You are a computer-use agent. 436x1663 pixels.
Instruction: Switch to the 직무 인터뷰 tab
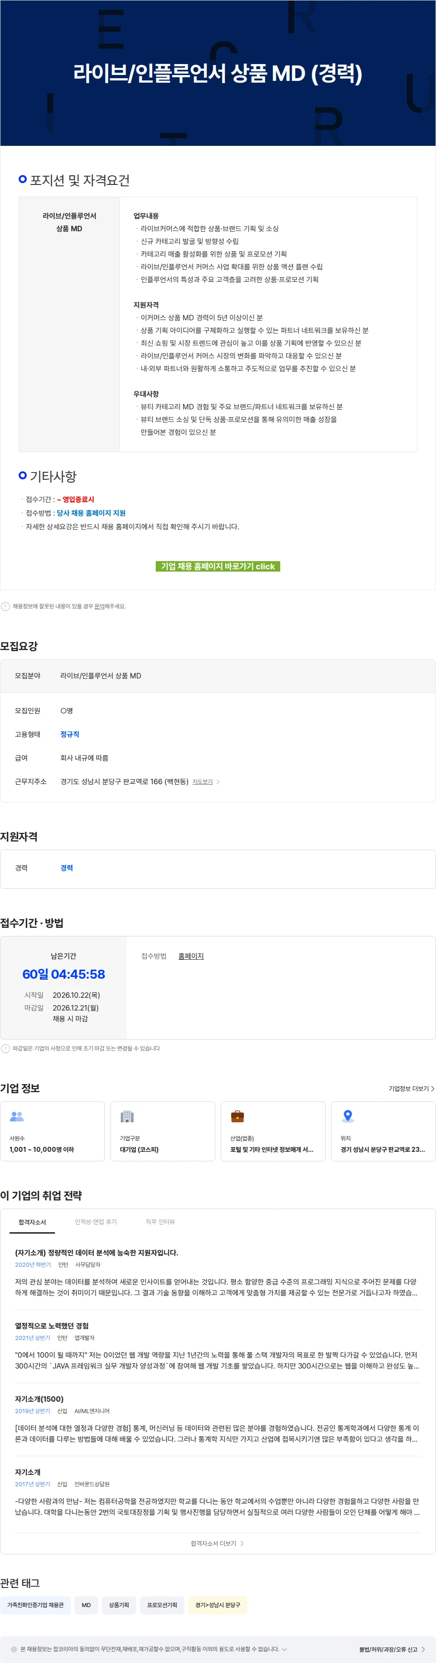coord(160,1222)
